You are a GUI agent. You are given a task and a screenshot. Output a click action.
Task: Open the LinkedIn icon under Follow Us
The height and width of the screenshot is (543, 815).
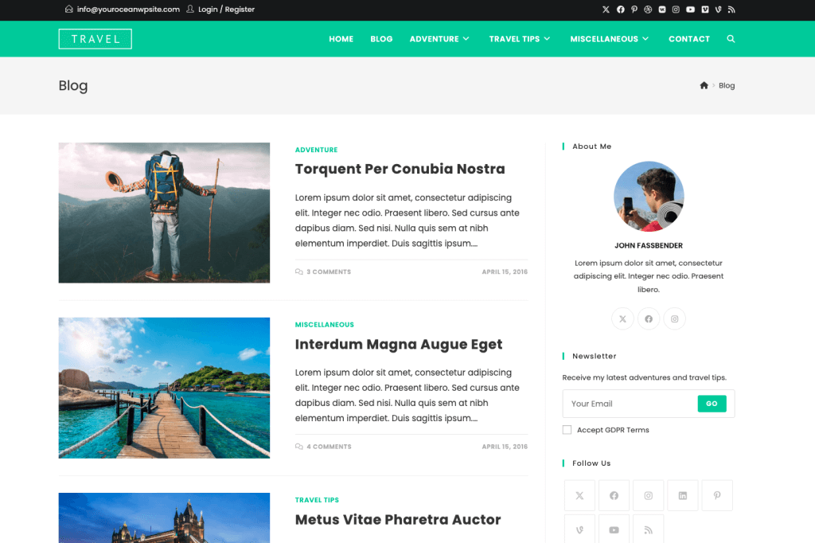pos(683,495)
